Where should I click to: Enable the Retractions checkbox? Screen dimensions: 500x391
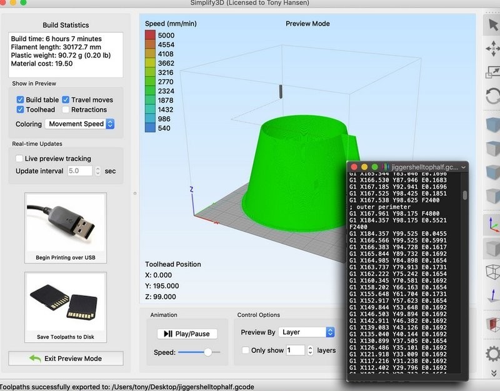pos(66,110)
